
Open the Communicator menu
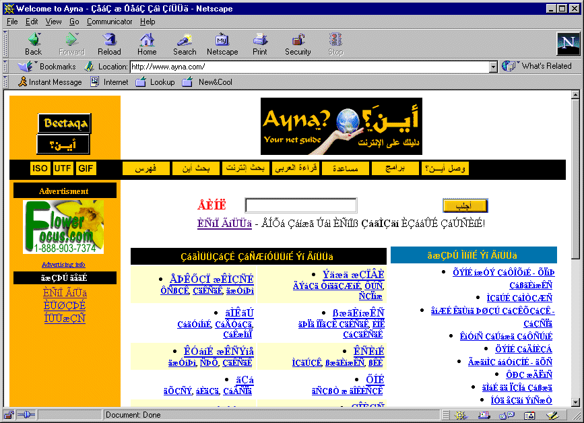(x=110, y=22)
